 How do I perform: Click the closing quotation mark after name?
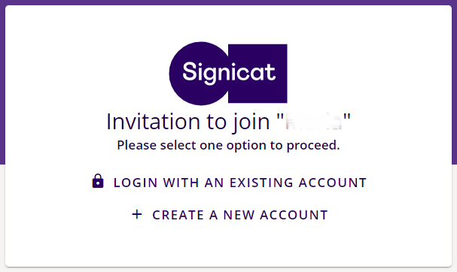(347, 117)
